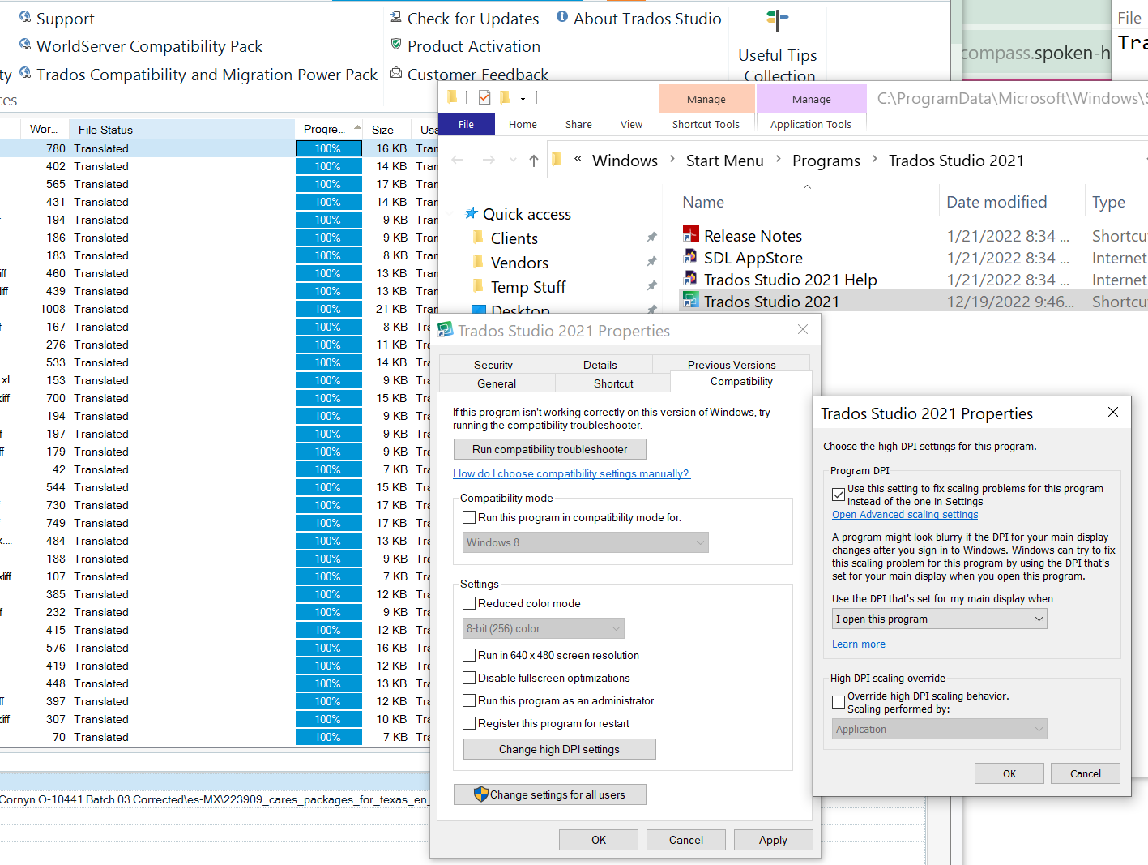Click Explorer address path field
The height and width of the screenshot is (865, 1148).
(x=847, y=161)
